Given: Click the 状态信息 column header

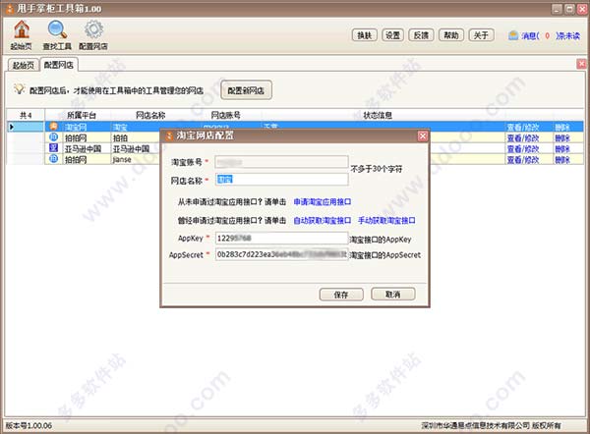Looking at the screenshot, I should 378,115.
